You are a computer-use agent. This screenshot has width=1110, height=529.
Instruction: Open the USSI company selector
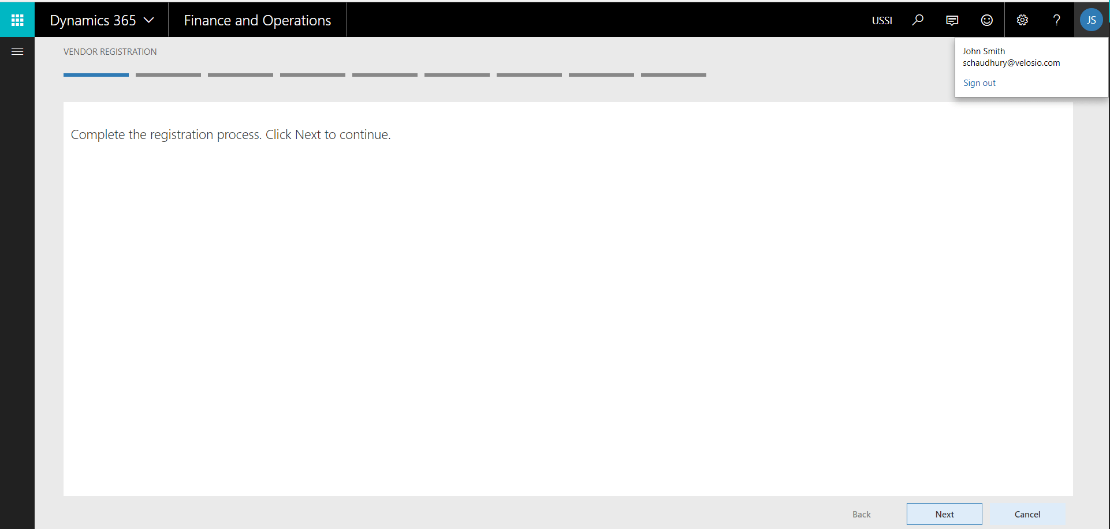point(882,20)
